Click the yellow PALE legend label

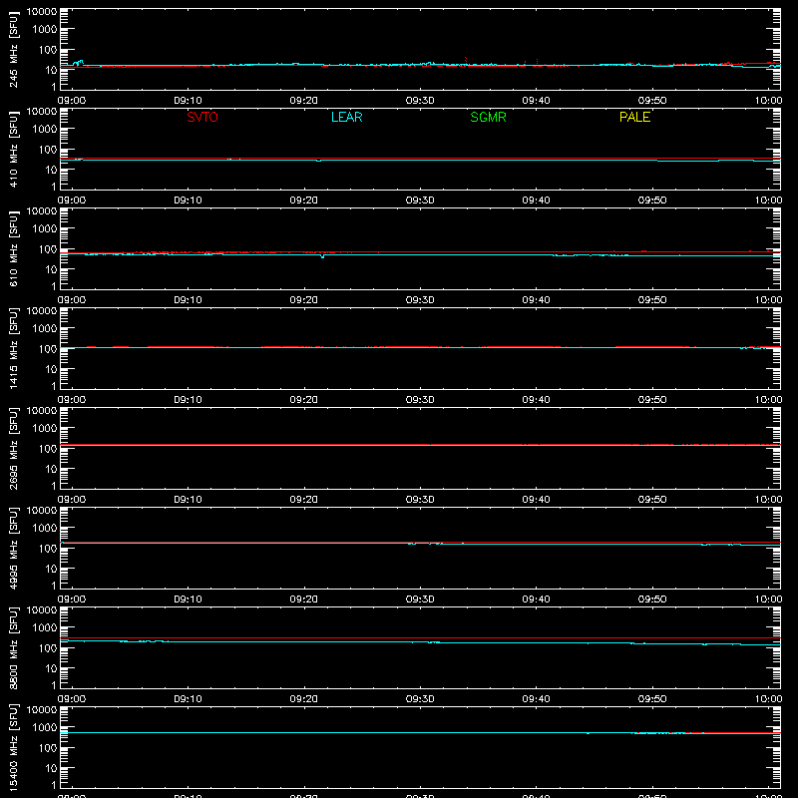[x=634, y=117]
